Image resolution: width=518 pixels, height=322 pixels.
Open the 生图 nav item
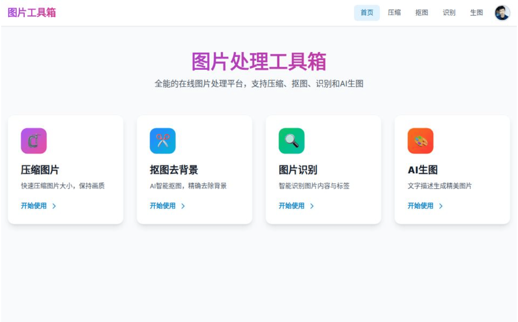[x=476, y=13]
